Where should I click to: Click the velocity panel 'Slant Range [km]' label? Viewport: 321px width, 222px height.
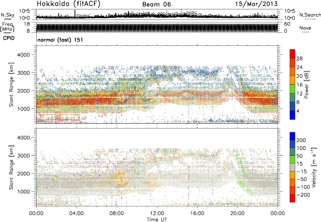pyautogui.click(x=11, y=168)
